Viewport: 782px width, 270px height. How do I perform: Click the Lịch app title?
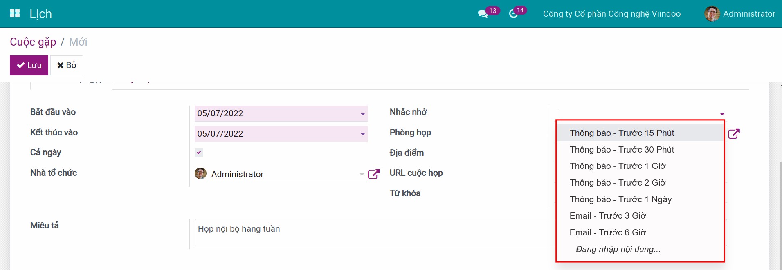[x=40, y=14]
